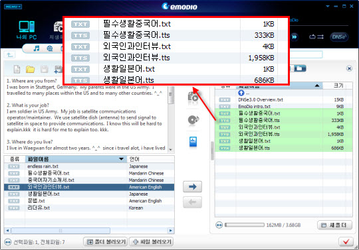Click the sync icon beside 선택파일 status
The width and height of the screenshot is (359, 250).
[x=8, y=242]
